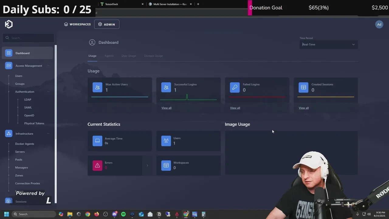Open Firefox from the taskbar
Screen dimensions: 389x219
[x=97, y=214]
